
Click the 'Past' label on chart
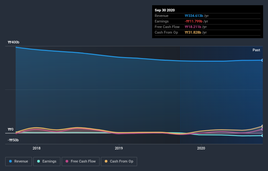(256, 50)
